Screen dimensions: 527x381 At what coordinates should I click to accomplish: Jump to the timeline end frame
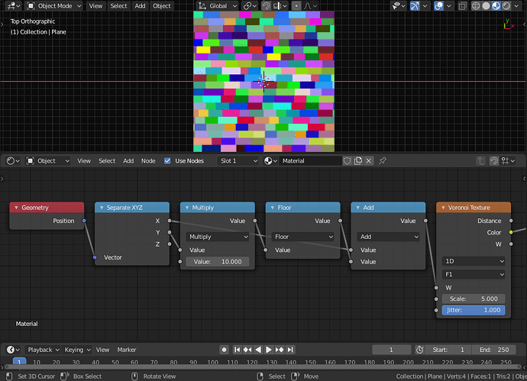click(x=291, y=350)
